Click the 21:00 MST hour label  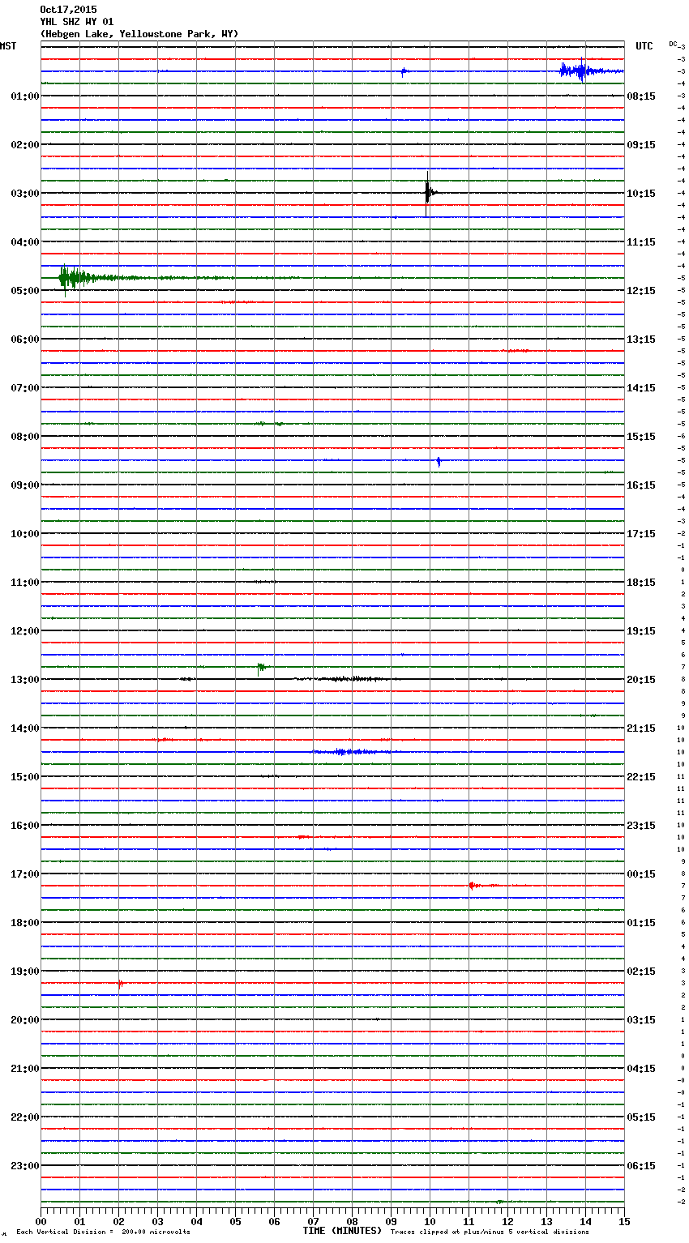25,1068
